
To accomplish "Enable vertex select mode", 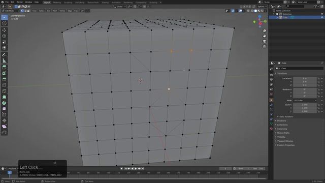I will [22, 11].
